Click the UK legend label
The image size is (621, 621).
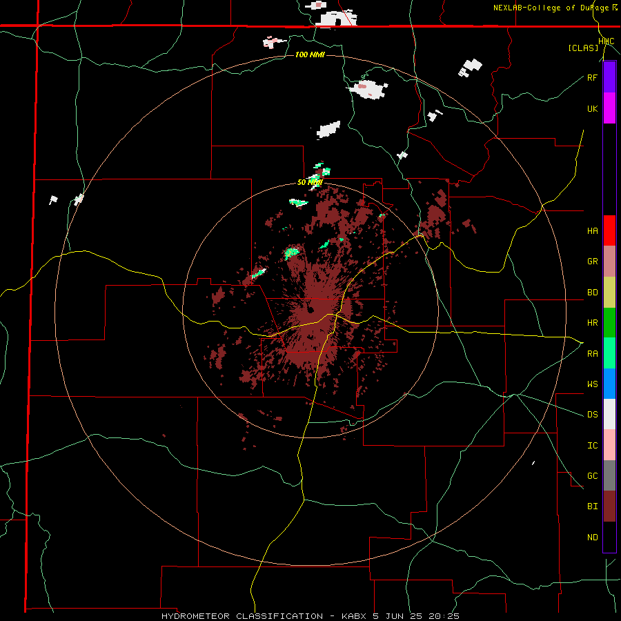click(592, 108)
